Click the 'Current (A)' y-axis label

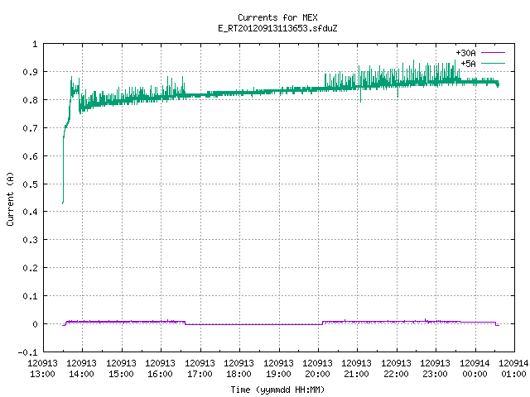click(10, 198)
